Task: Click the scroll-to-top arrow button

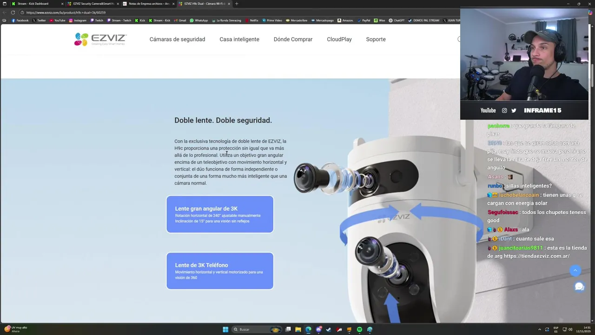Action: [575, 270]
